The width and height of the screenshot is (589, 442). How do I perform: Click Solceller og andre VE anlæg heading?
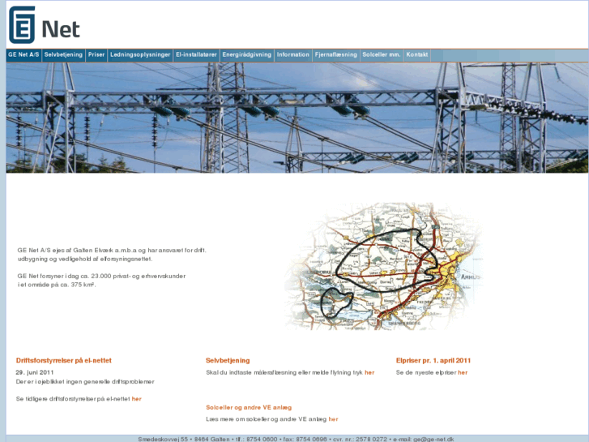249,407
